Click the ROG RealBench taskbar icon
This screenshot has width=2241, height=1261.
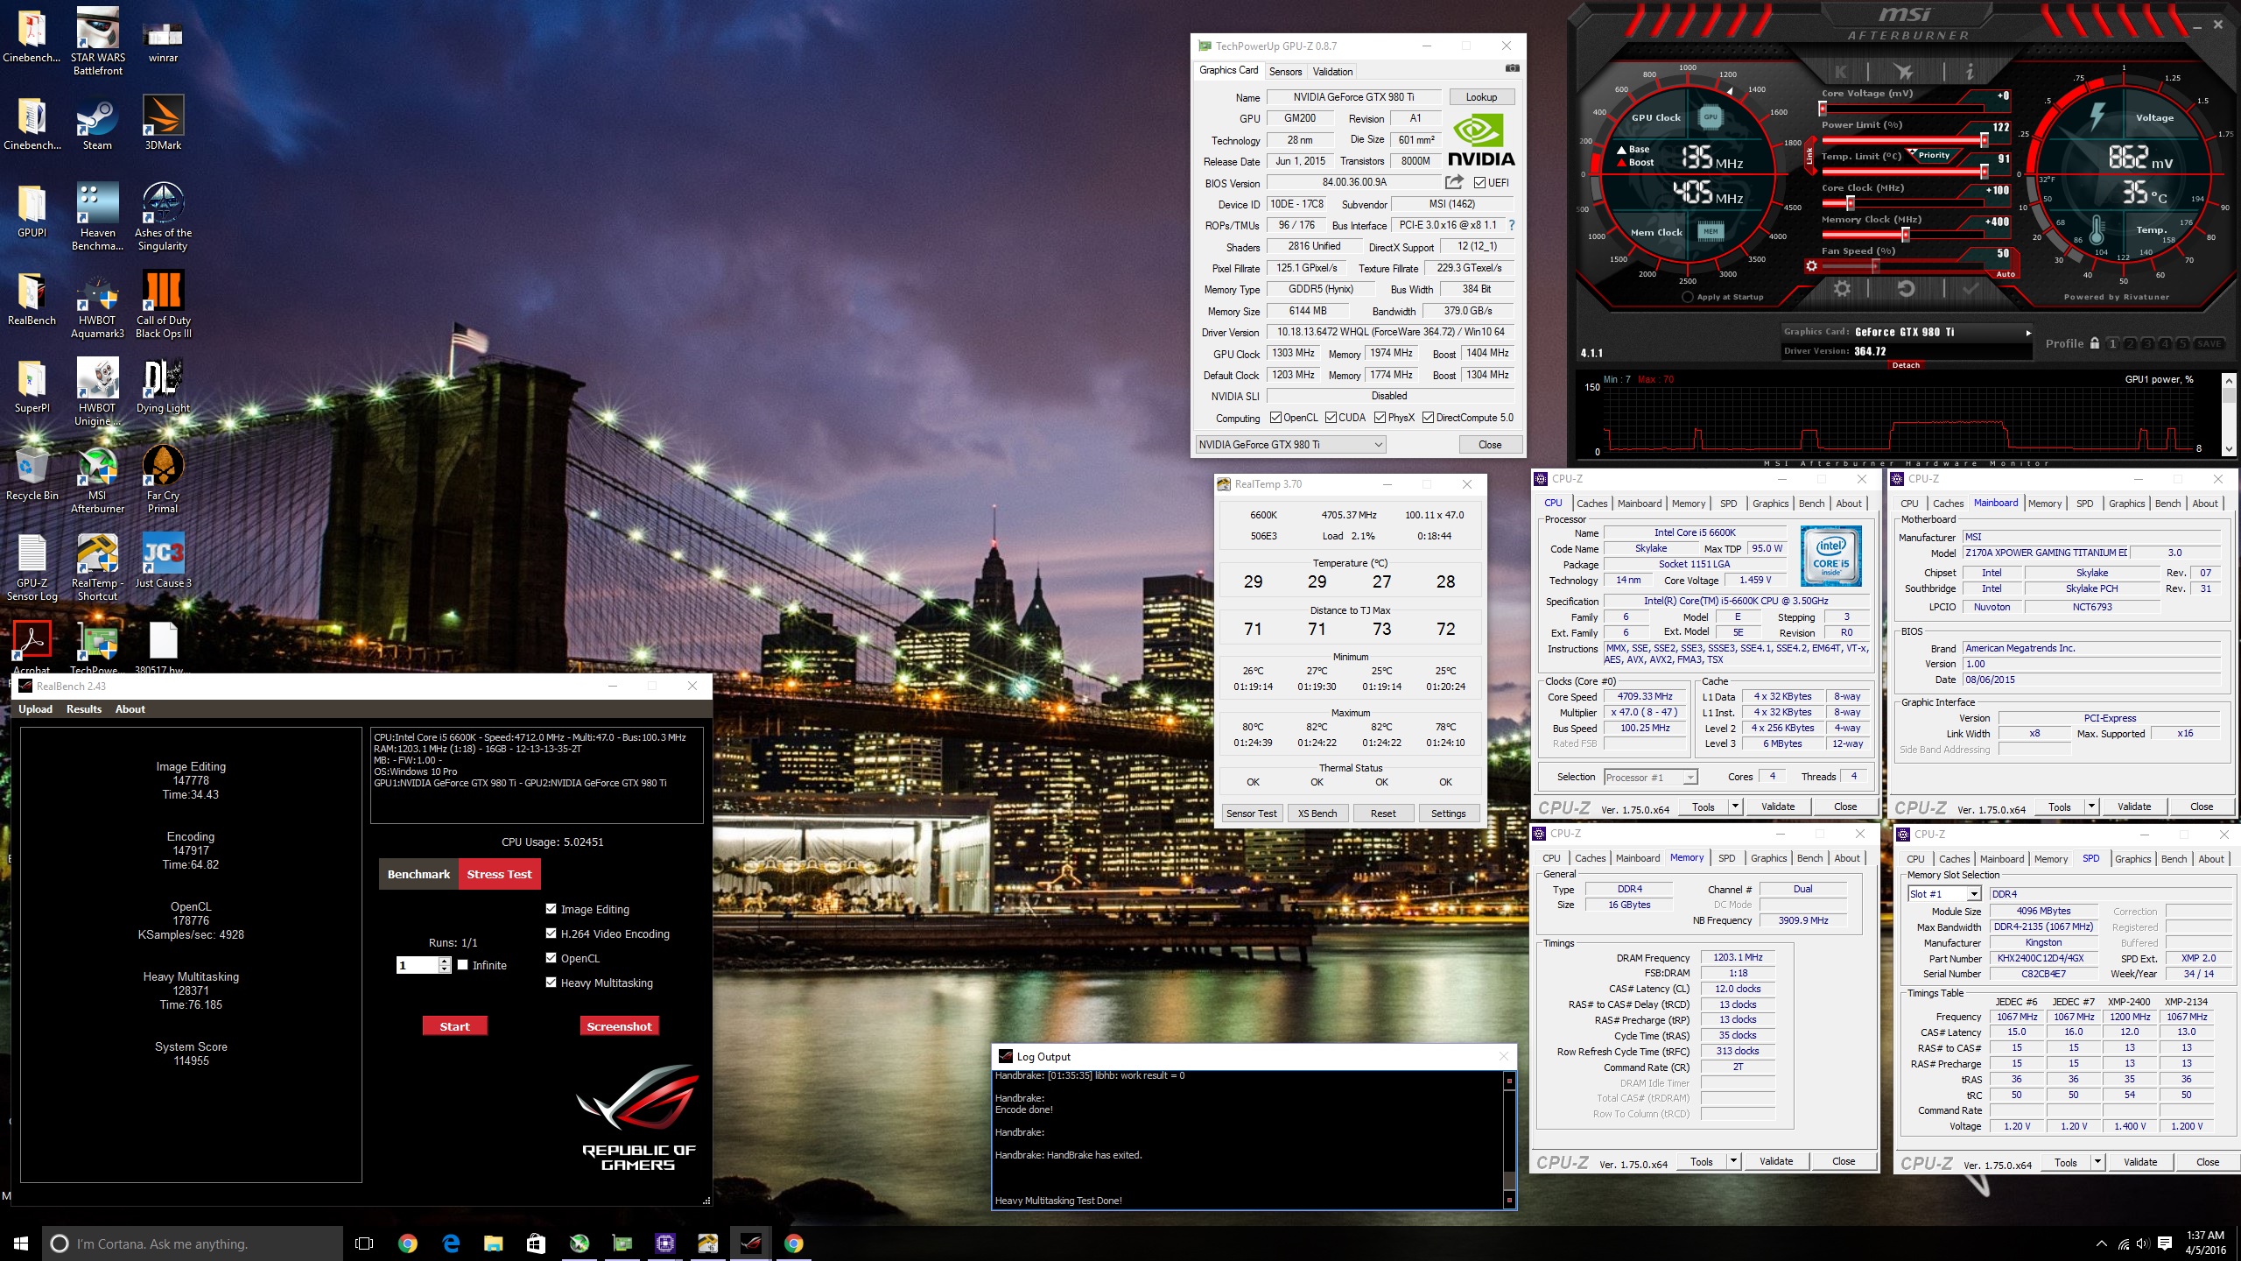coord(751,1243)
